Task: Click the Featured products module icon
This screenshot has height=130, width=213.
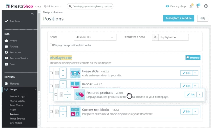Action: click(x=79, y=95)
